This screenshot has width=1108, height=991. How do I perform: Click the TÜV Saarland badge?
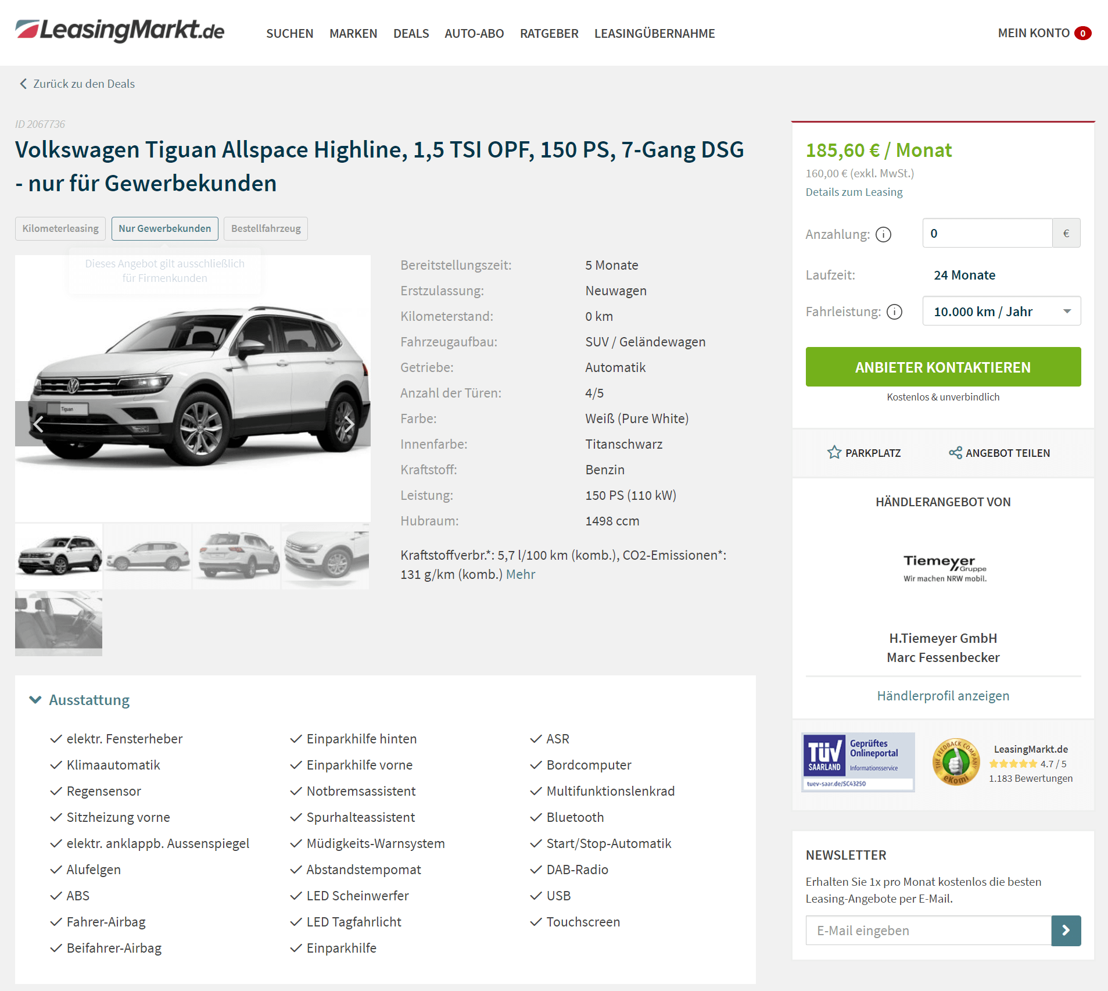tap(858, 762)
